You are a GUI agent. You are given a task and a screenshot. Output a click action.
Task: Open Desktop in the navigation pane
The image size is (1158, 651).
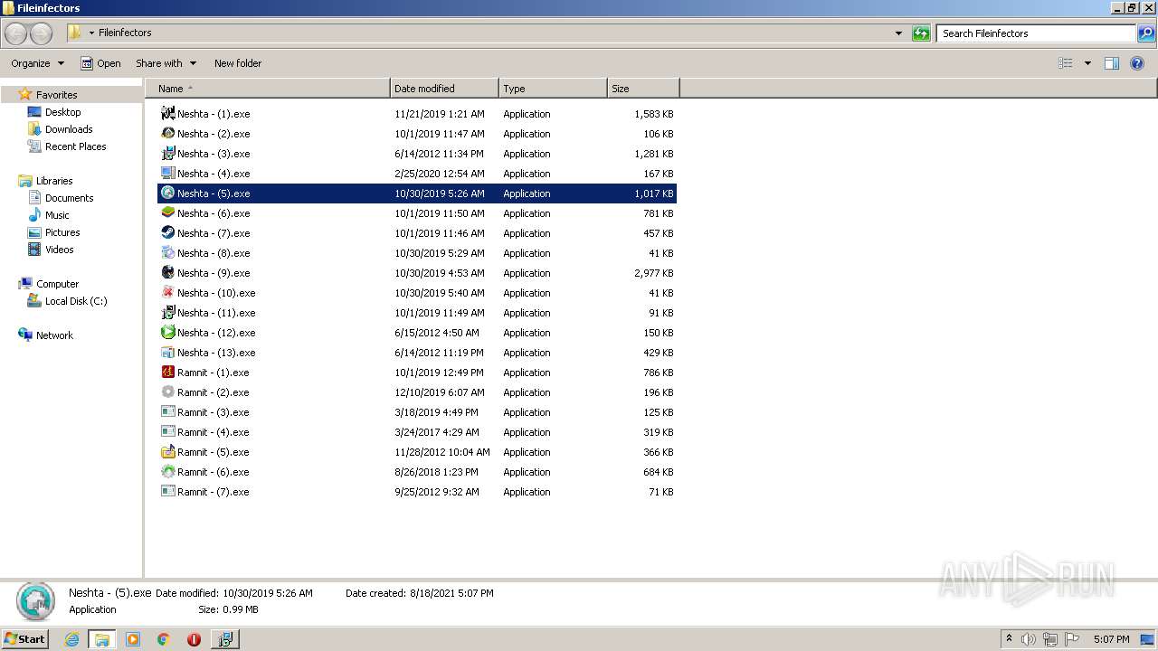click(62, 112)
